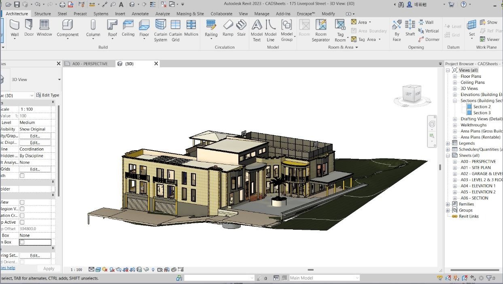Open the A03 - LEVEL 2 & 3 sheet
The image size is (503, 284).
(481, 180)
